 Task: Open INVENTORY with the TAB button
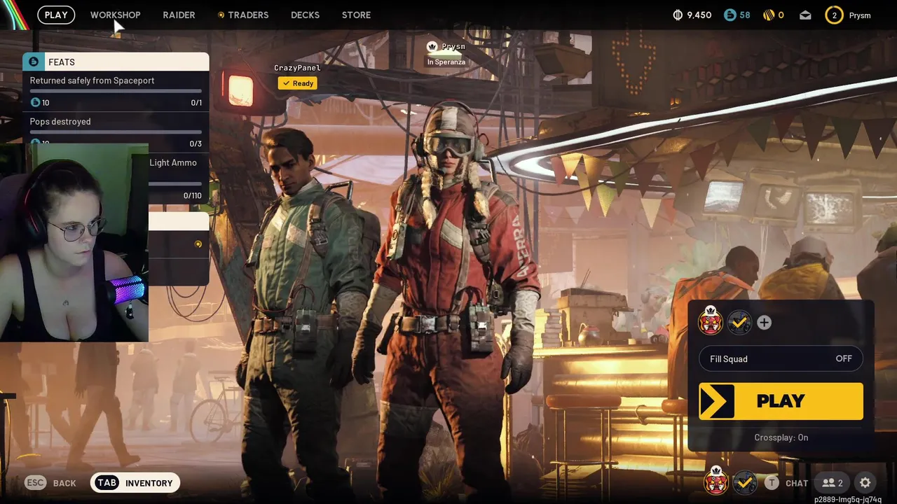135,482
